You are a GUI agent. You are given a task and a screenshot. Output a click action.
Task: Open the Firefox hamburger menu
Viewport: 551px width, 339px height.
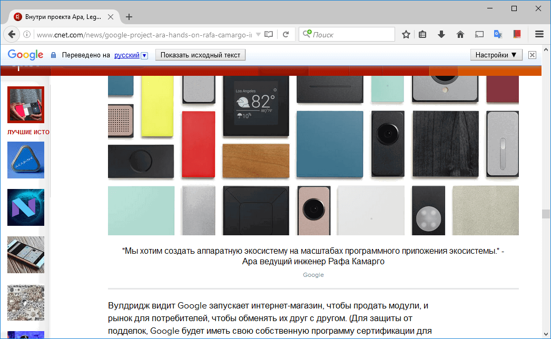coord(539,34)
